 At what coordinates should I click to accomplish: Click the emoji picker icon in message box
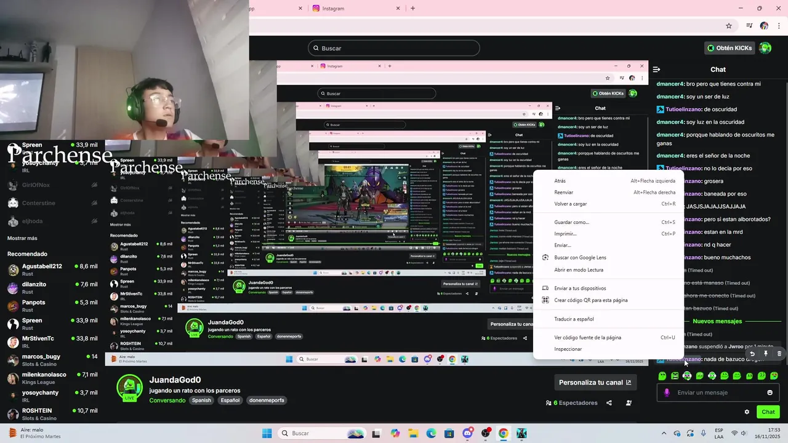[770, 393]
